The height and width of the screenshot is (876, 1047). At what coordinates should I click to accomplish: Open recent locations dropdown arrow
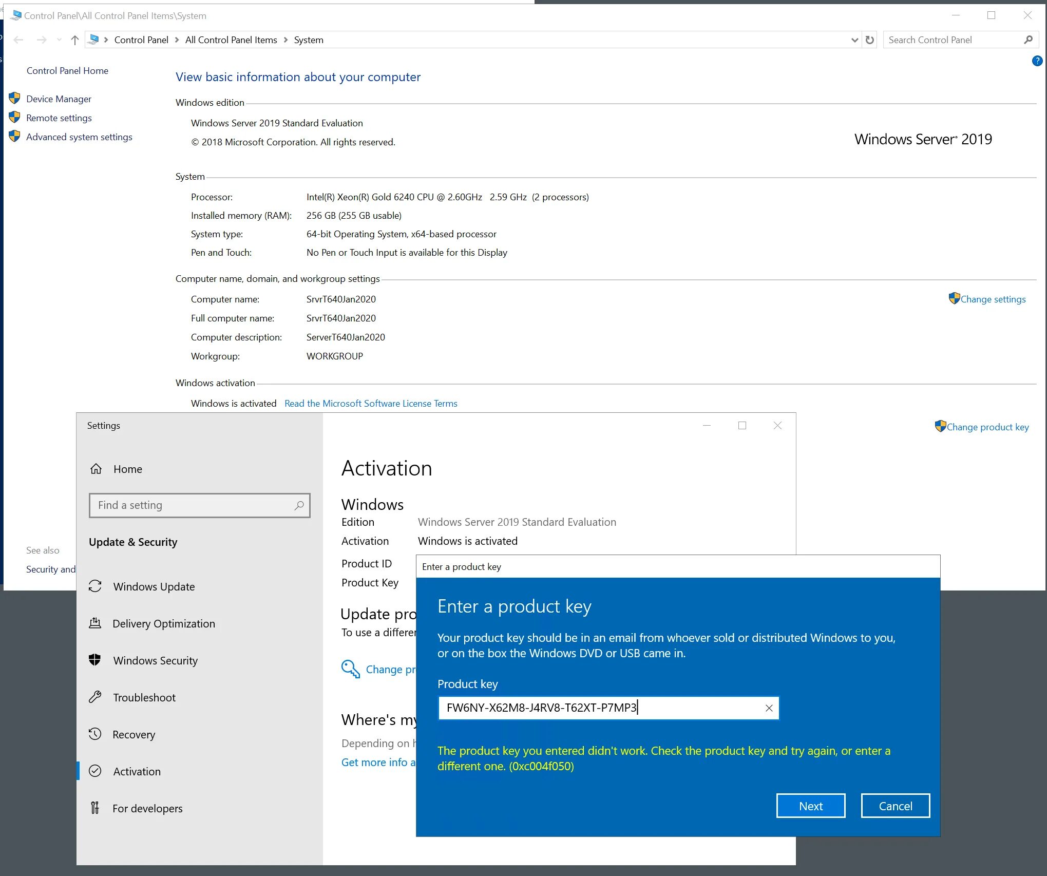point(59,40)
